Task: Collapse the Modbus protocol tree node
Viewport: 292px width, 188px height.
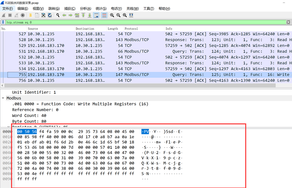Action: pyautogui.click(x=3, y=98)
